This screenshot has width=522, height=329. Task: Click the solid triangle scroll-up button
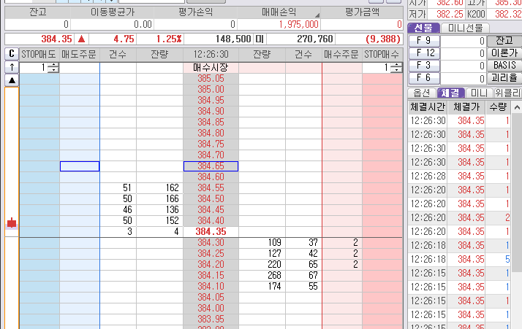(12, 80)
